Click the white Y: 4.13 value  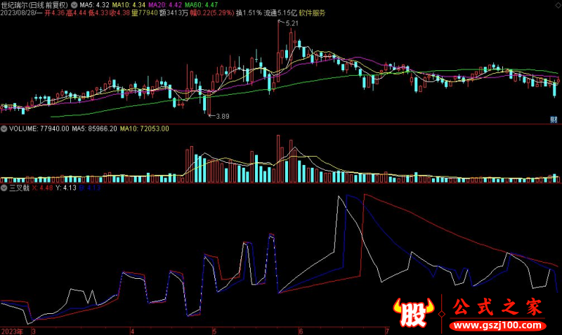pyautogui.click(x=66, y=188)
